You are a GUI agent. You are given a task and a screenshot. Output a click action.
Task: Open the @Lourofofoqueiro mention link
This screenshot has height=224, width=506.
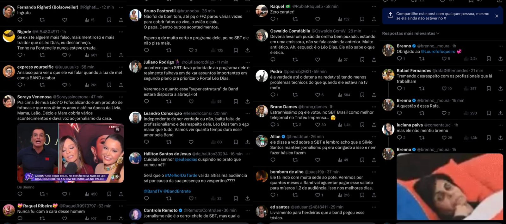pyautogui.click(x=438, y=52)
